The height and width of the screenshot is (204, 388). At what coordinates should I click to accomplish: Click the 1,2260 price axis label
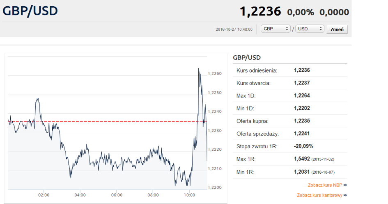215,74
